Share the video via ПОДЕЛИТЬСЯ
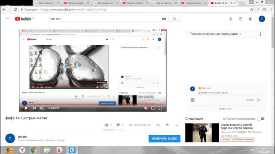Viewport: 275px width, 154px height. coord(140,125)
